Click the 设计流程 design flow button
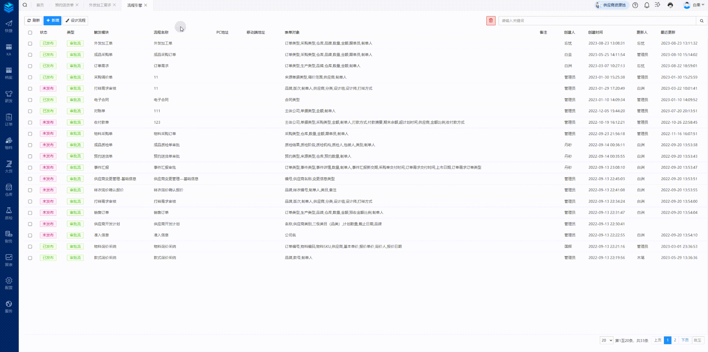 pos(75,21)
